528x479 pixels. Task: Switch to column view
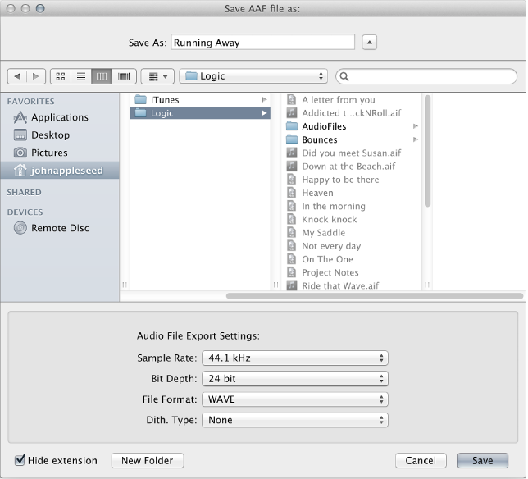[x=102, y=76]
